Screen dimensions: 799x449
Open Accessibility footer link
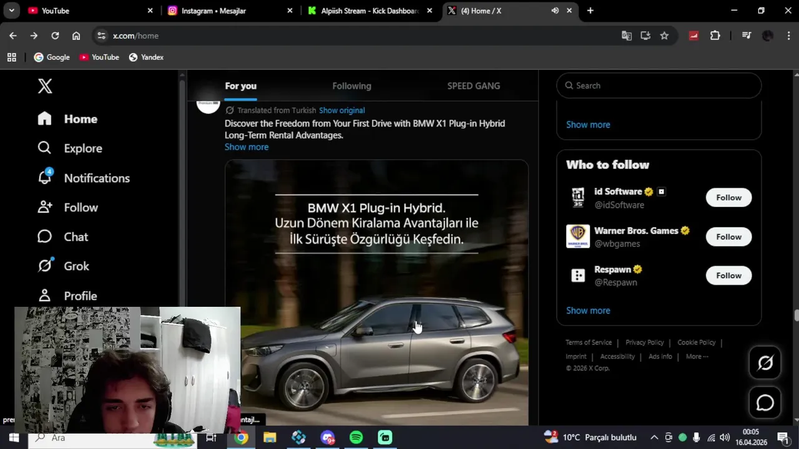coord(617,357)
